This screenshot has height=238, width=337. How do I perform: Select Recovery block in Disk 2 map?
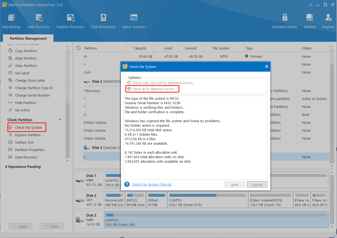pos(114,200)
